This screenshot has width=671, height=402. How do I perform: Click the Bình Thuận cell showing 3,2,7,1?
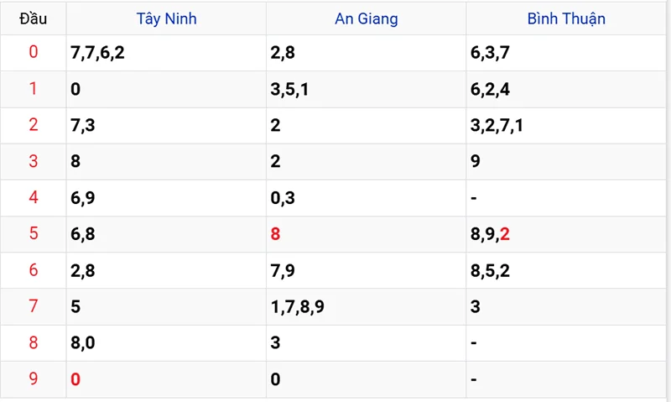pyautogui.click(x=565, y=125)
